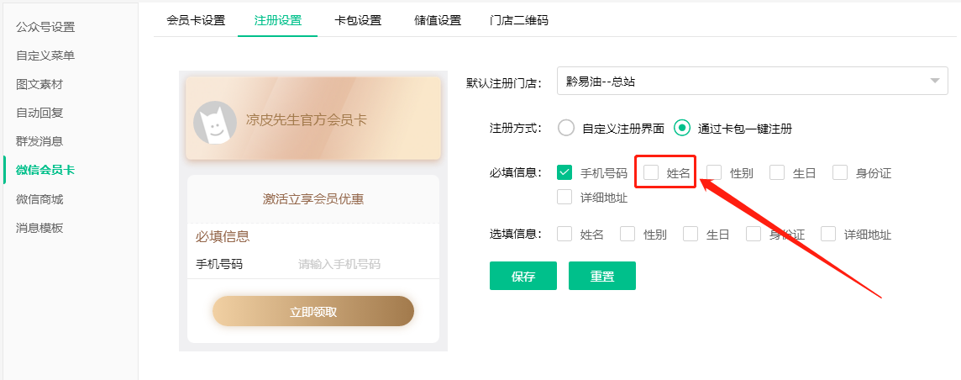Click the 保存 button

[x=523, y=276]
